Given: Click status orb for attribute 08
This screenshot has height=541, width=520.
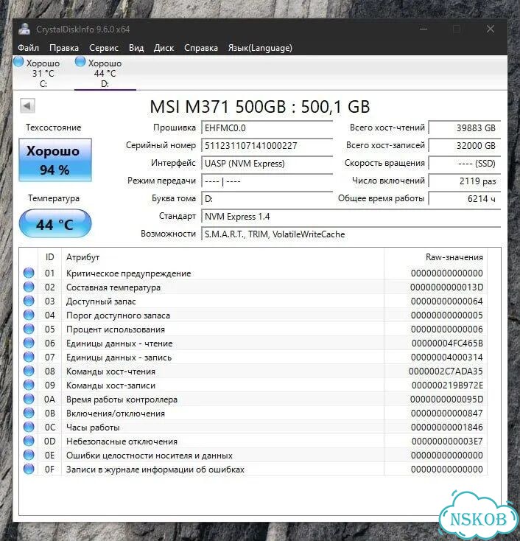Looking at the screenshot, I should pyautogui.click(x=29, y=371).
